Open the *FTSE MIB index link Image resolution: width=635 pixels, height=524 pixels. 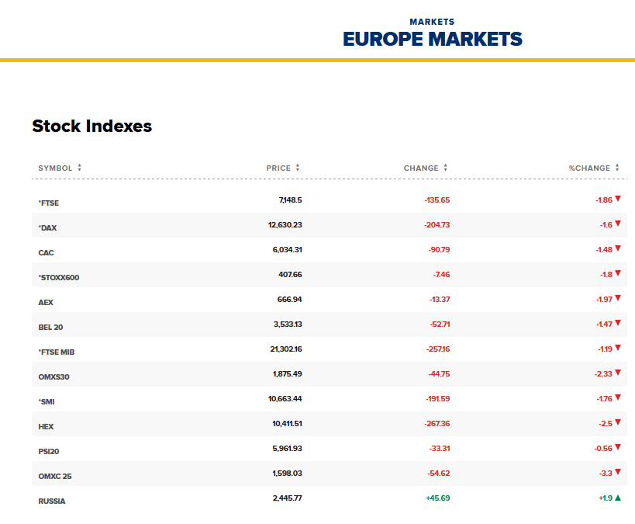tap(57, 352)
